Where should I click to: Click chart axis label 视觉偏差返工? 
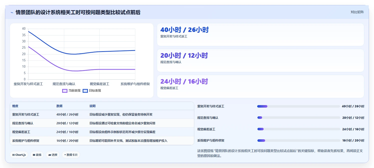click(99, 84)
